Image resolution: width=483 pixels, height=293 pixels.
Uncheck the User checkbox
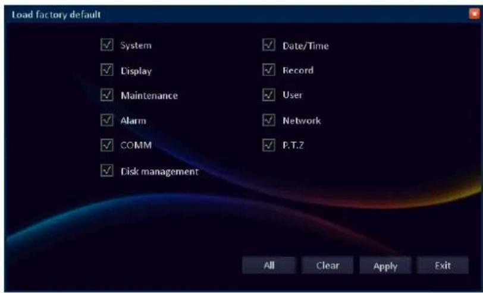click(269, 95)
